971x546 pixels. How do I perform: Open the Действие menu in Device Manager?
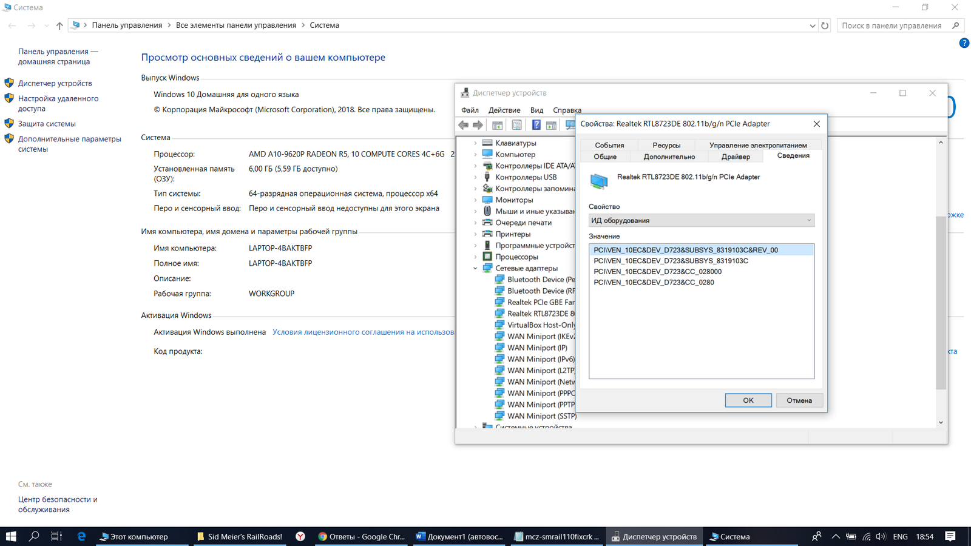point(504,110)
